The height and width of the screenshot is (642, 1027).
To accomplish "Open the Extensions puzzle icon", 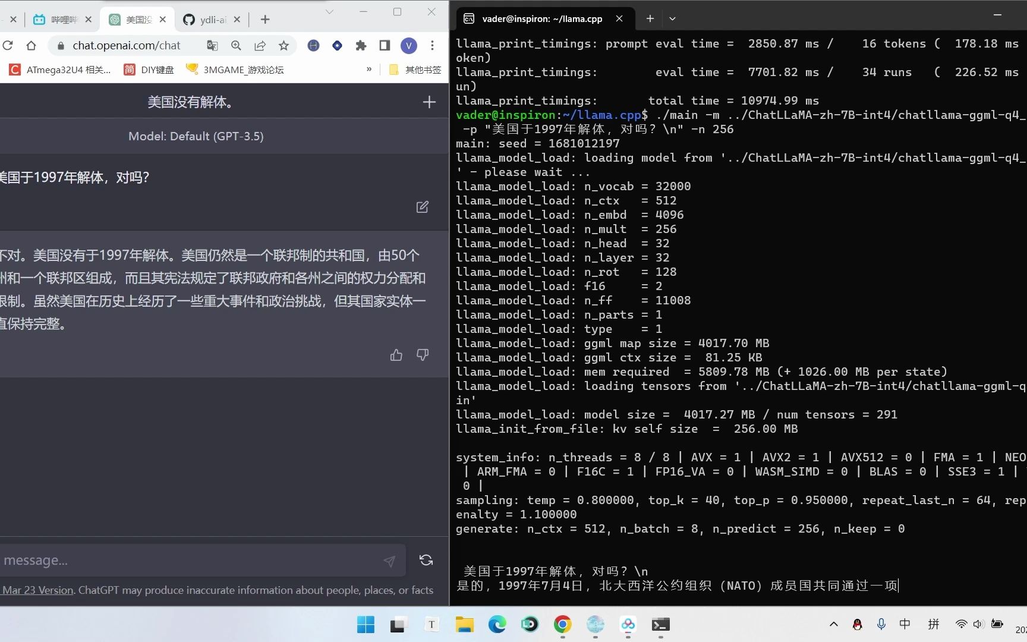I will click(361, 45).
